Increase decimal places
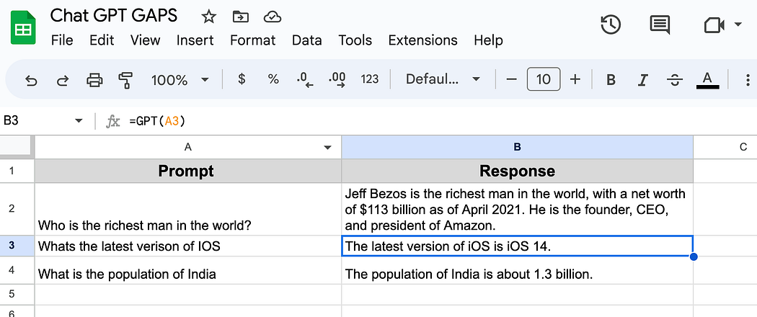Viewport: 757px width, 317px height. pyautogui.click(x=337, y=80)
